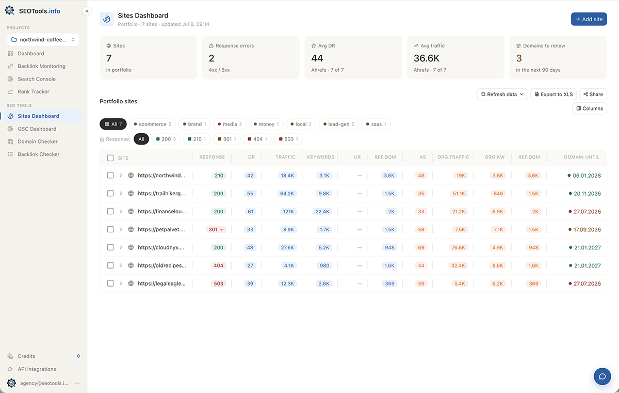Filter by the orange 301 response chip
Viewport: 619px width, 393px height.
pyautogui.click(x=227, y=139)
